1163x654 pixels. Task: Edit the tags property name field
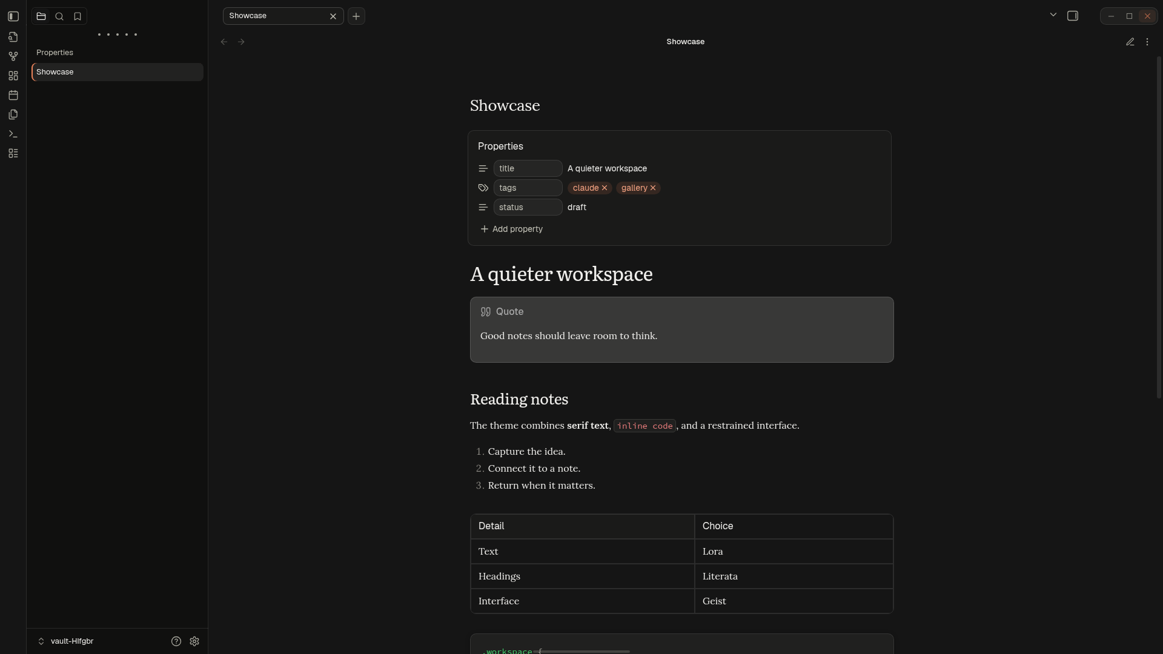(528, 188)
